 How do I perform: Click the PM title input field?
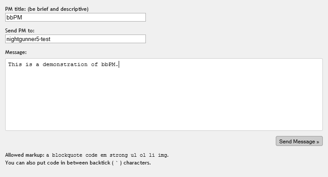[x=76, y=17]
